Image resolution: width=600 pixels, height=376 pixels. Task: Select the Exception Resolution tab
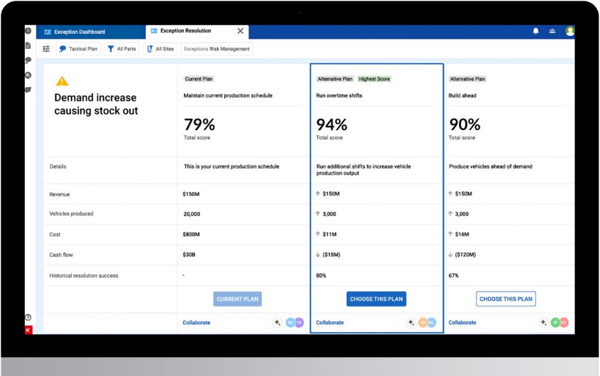coord(185,31)
